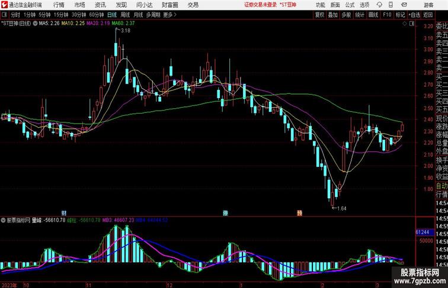Toggle the right side panel icon
The height and width of the screenshot is (288, 448).
412,24
